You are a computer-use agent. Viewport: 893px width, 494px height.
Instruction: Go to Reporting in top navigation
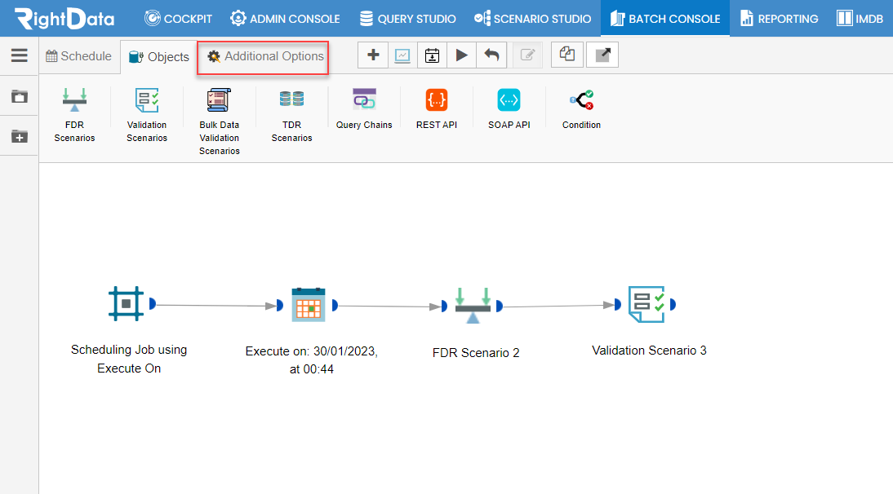click(x=779, y=19)
